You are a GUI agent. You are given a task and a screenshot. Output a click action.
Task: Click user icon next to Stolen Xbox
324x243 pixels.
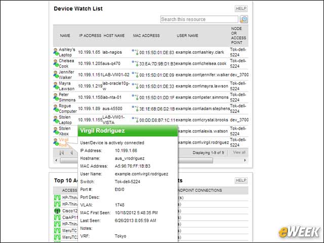point(56,131)
